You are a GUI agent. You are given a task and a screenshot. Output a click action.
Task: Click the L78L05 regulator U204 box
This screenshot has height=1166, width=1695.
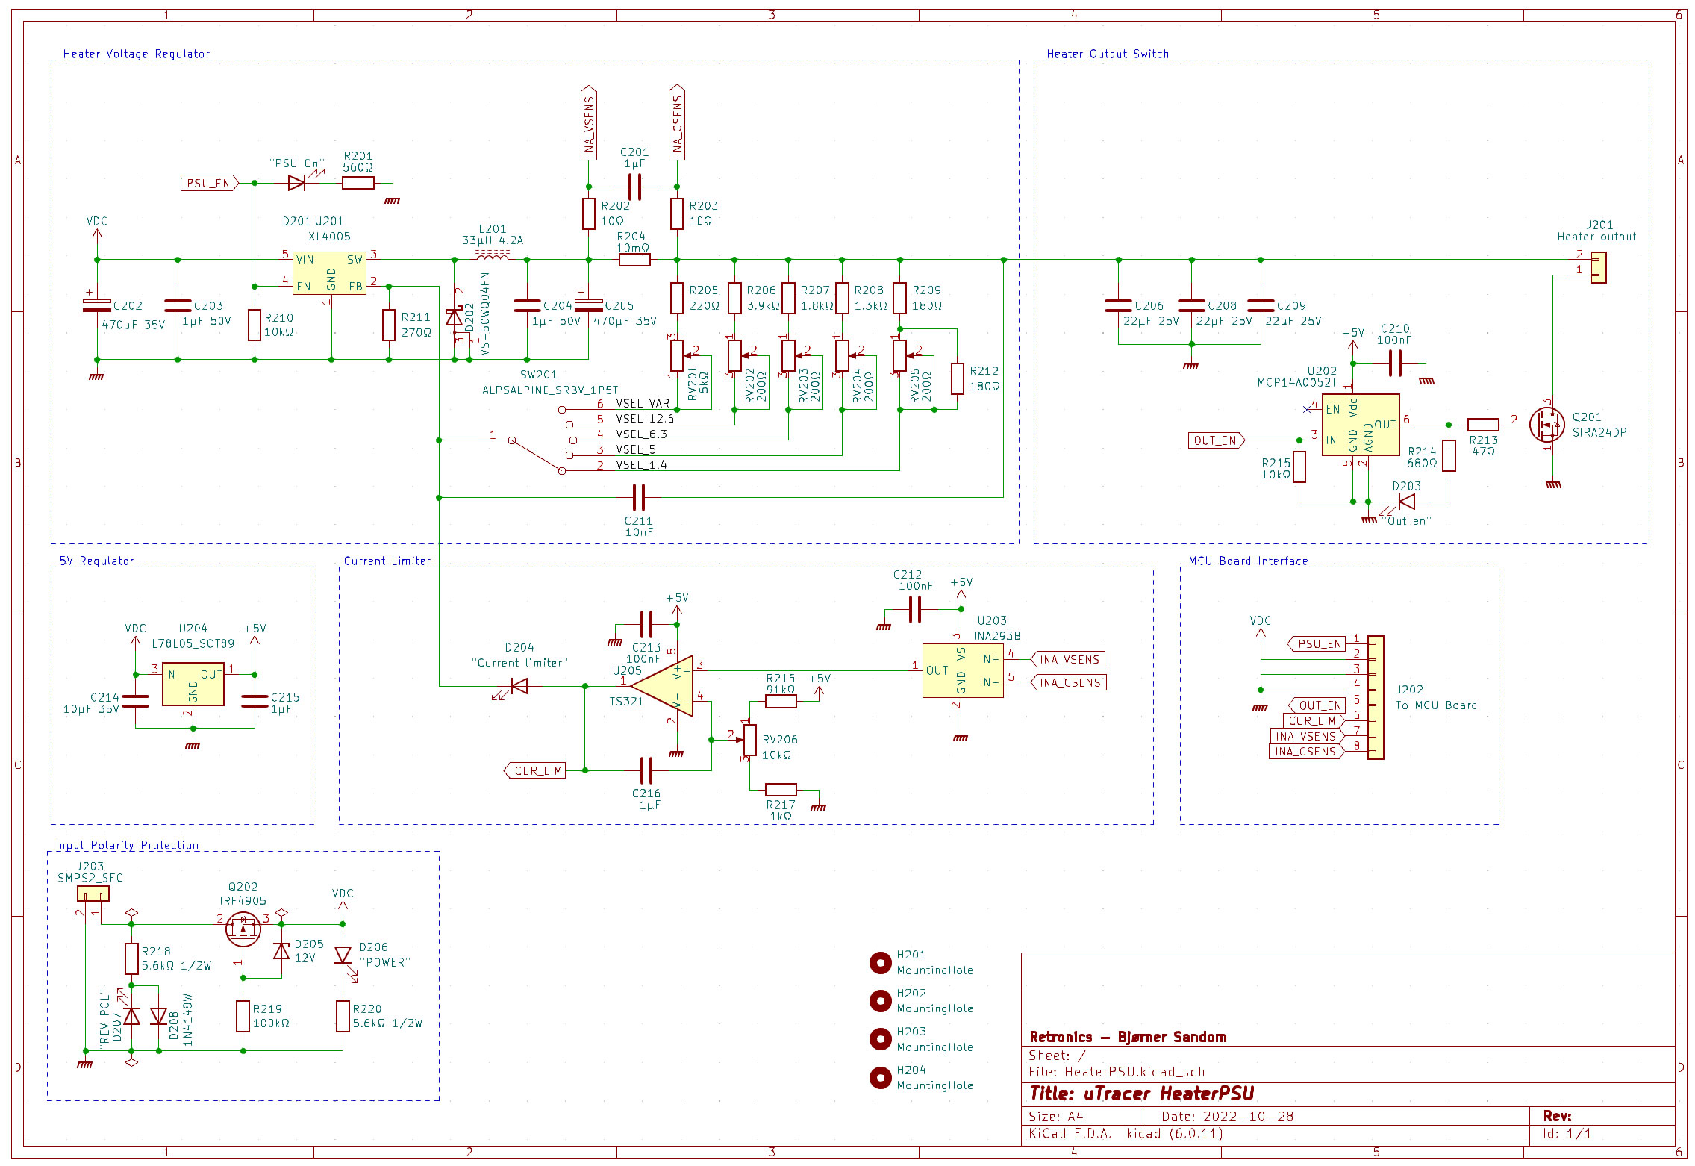[193, 684]
